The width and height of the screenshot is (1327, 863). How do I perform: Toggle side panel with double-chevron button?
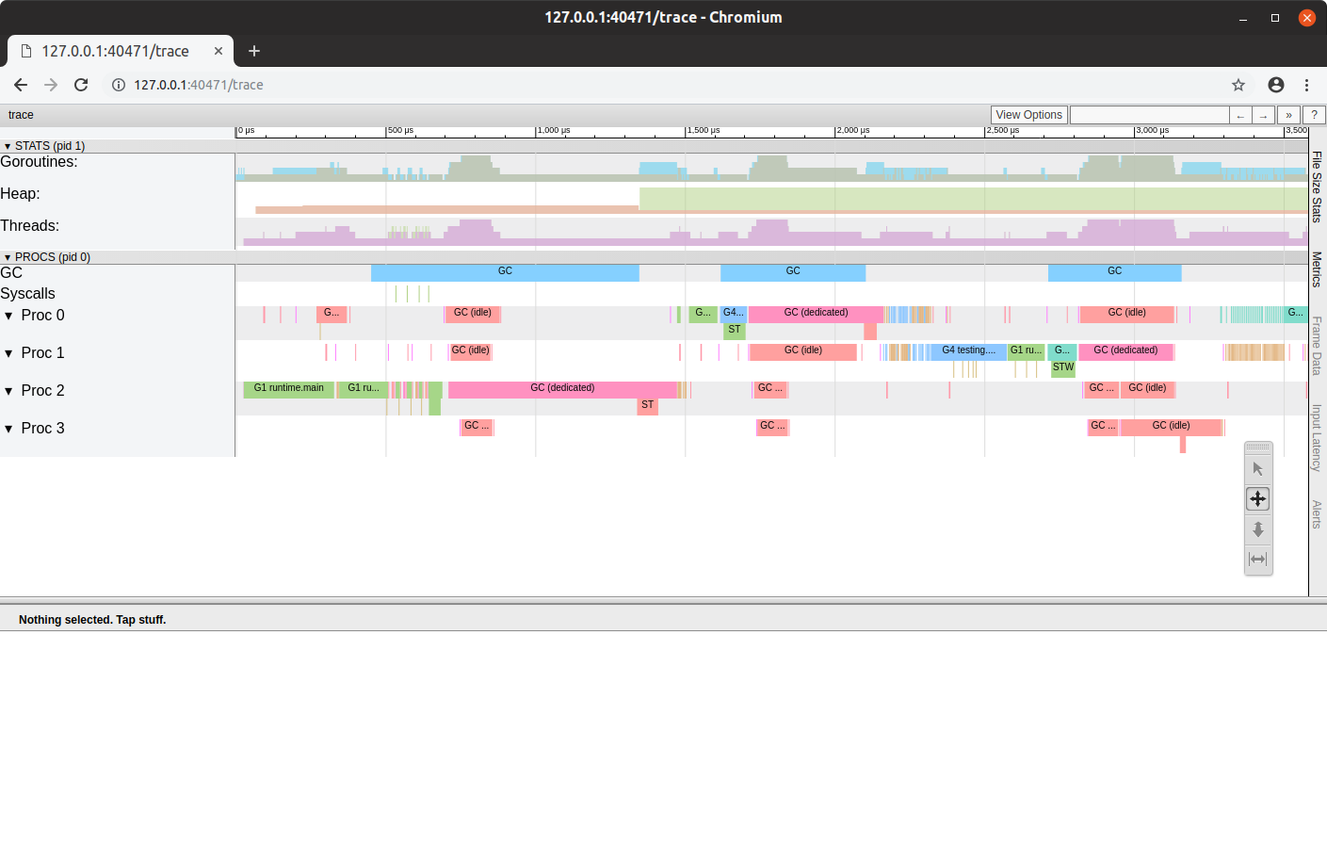1288,115
